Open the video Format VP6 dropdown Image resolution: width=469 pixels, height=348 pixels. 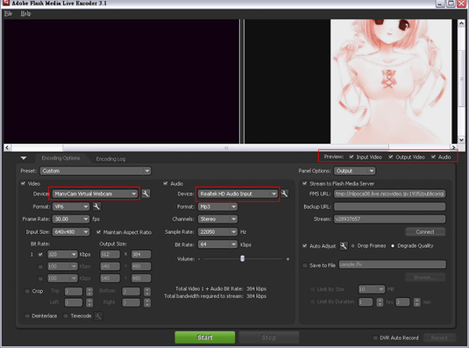pos(71,207)
